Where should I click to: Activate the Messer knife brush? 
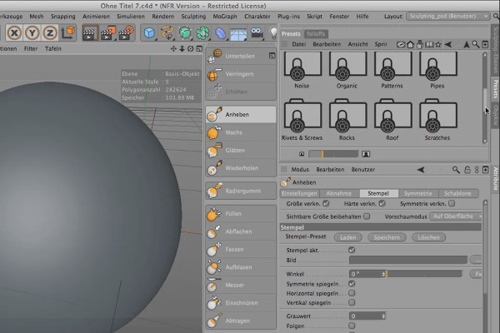click(241, 286)
